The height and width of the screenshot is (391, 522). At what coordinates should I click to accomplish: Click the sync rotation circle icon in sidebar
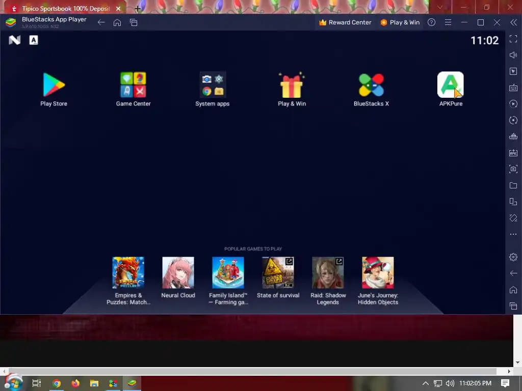point(513,120)
